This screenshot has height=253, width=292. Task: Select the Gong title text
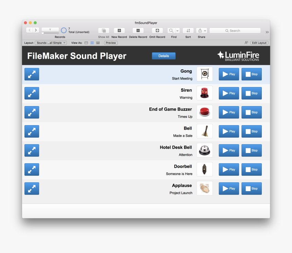[x=186, y=71]
